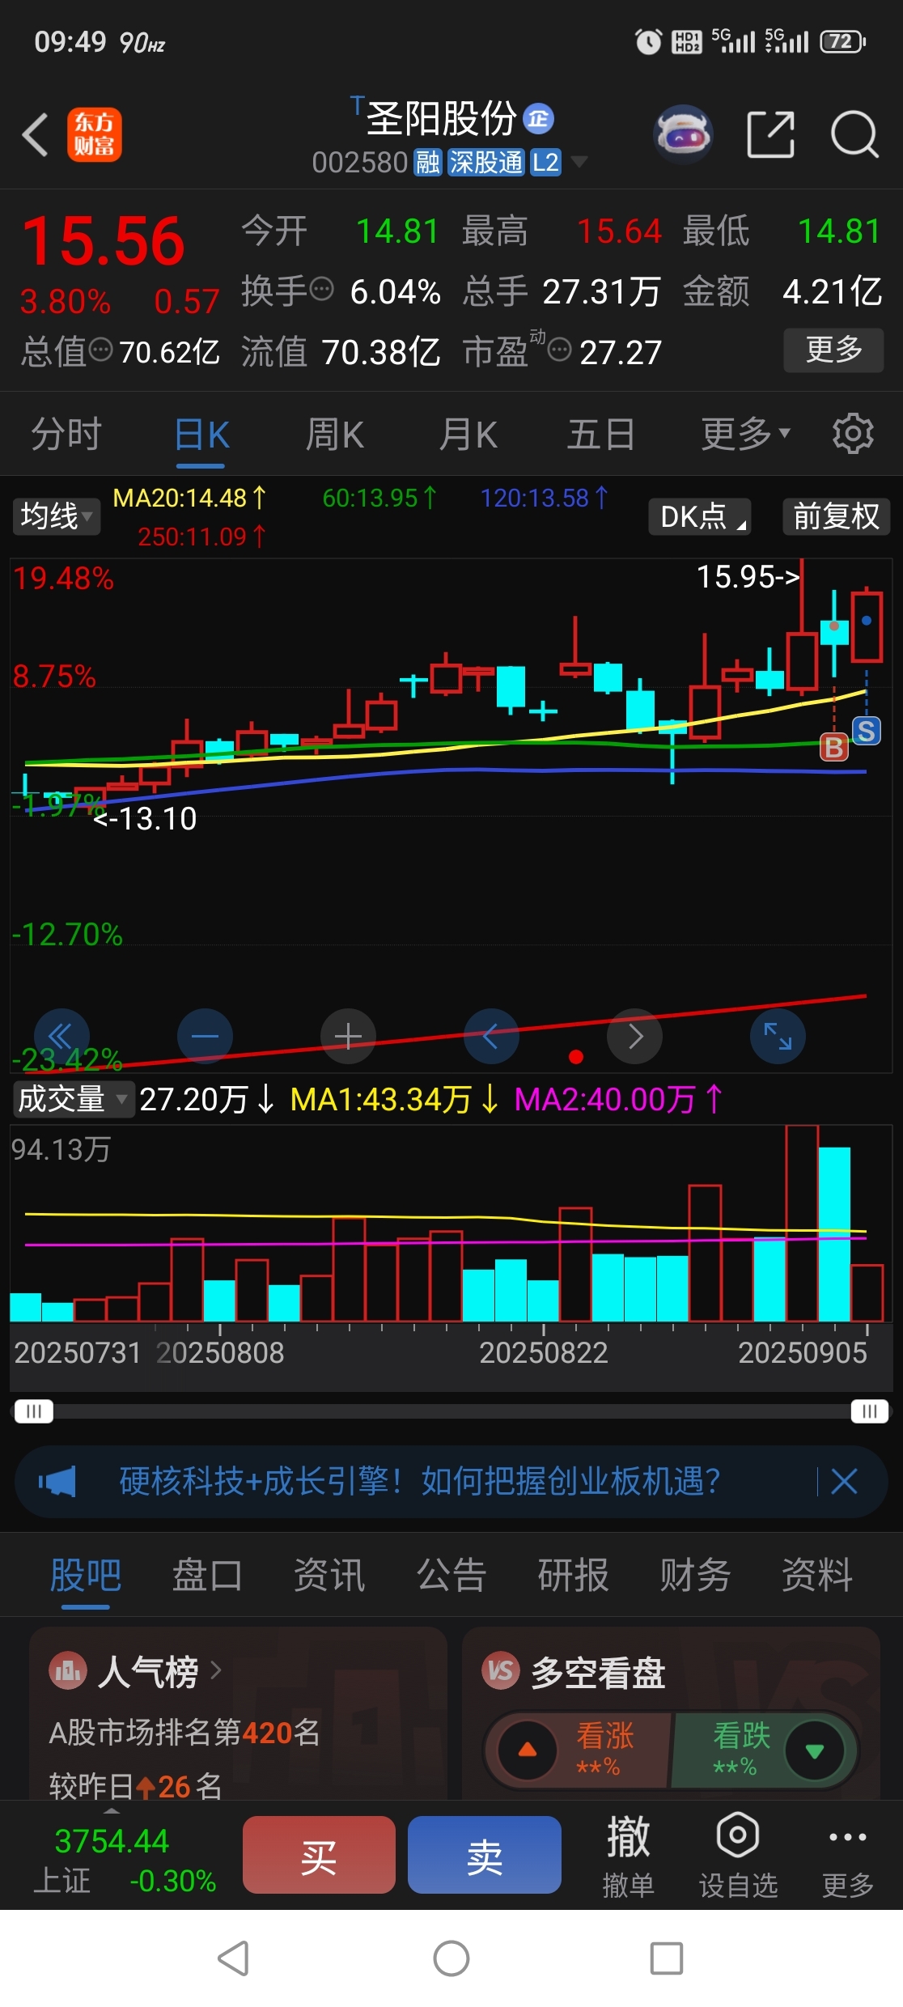Open 盘口 tab
903x2007 pixels.
tap(207, 1575)
